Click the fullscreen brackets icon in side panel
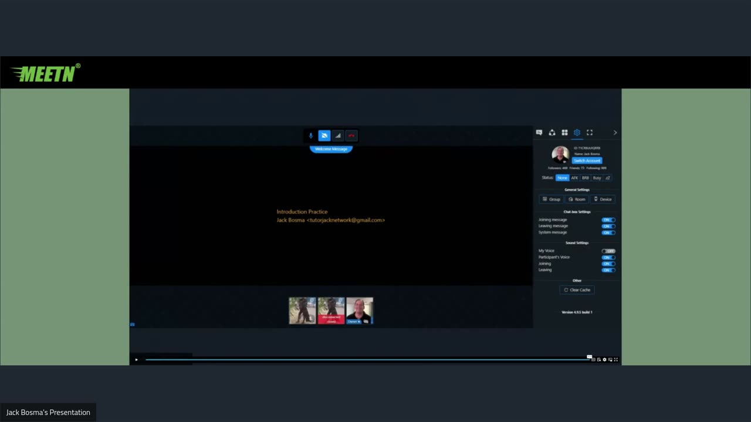Viewport: 751px width, 422px height. 590,132
